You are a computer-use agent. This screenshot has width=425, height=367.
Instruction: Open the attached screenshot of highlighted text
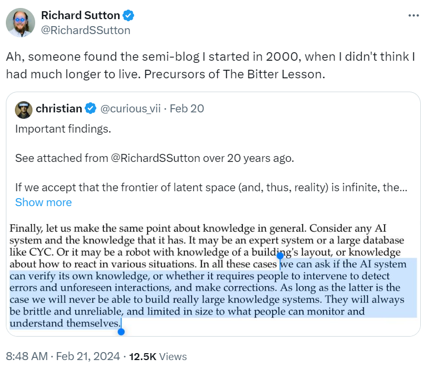click(213, 276)
